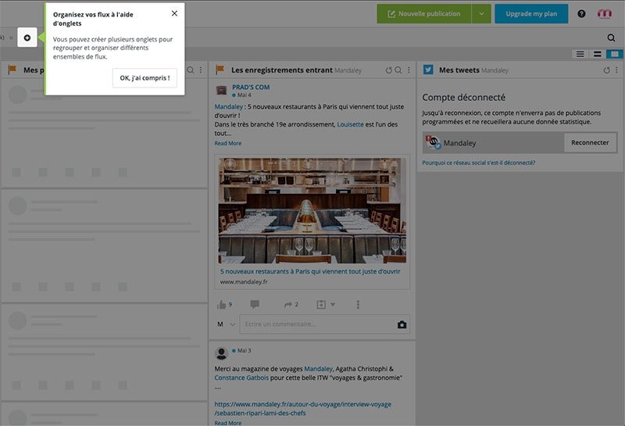Image resolution: width=625 pixels, height=426 pixels.
Task: Switch to standard view density
Action: coord(598,54)
